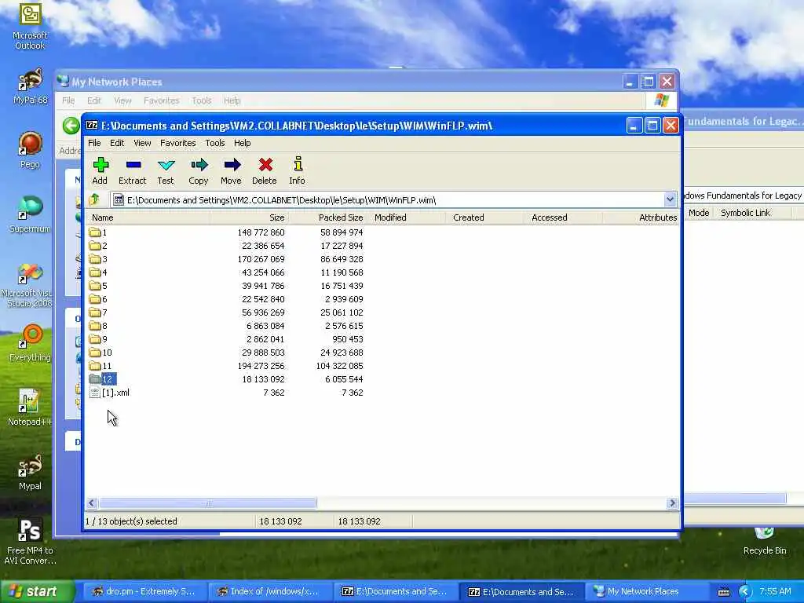The width and height of the screenshot is (804, 603).
Task: Show hidden tray icons arrow
Action: (x=745, y=591)
